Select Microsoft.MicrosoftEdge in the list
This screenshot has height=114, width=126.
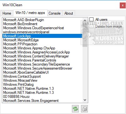pos(42,40)
